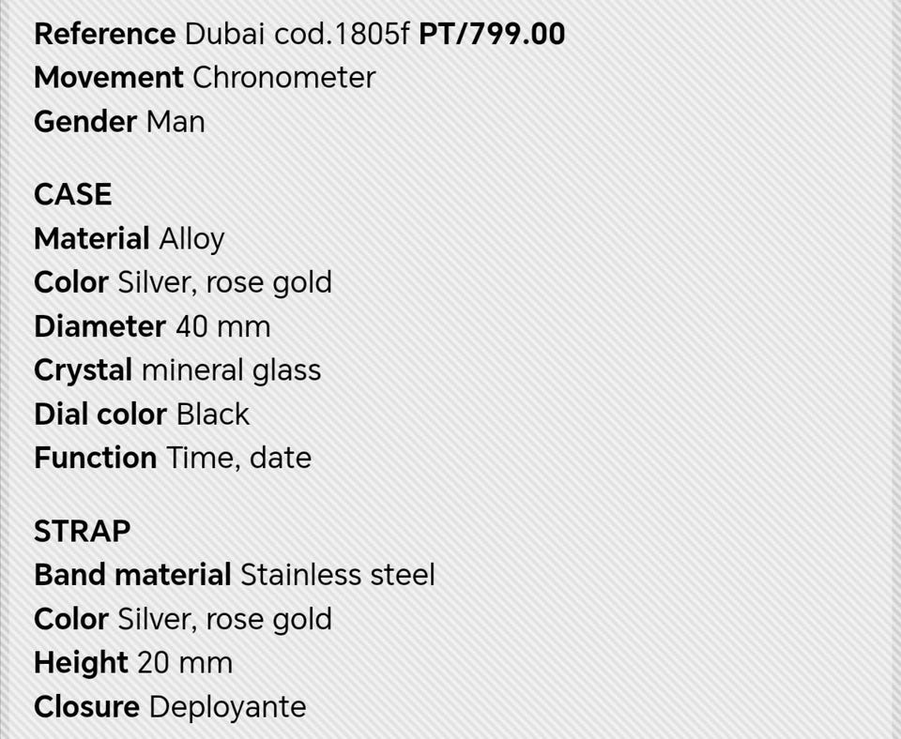
Task: Click the Height 20 mm specification
Action: (x=133, y=663)
